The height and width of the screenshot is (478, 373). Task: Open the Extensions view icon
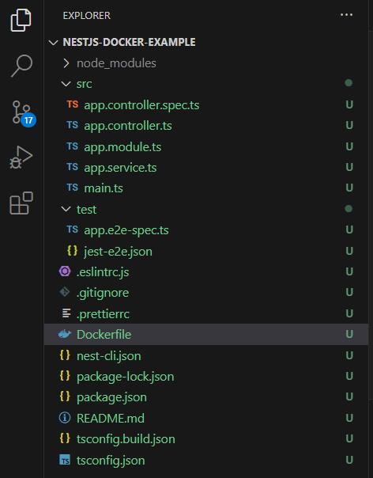coord(21,203)
